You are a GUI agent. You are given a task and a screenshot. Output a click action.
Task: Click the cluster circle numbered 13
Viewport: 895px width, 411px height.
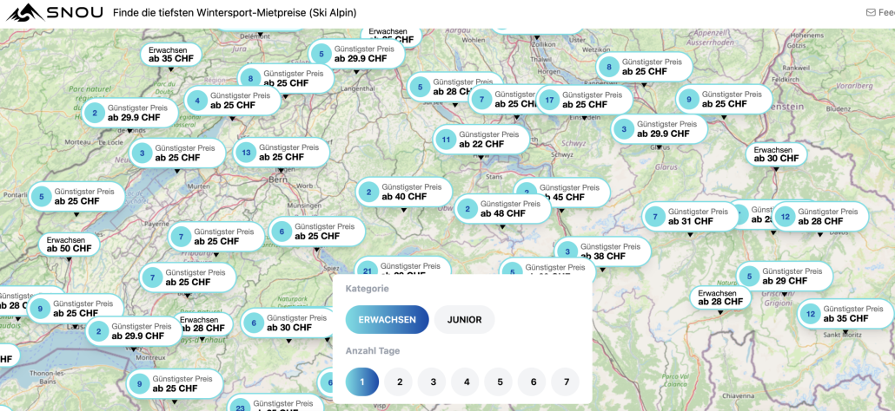[x=246, y=153]
